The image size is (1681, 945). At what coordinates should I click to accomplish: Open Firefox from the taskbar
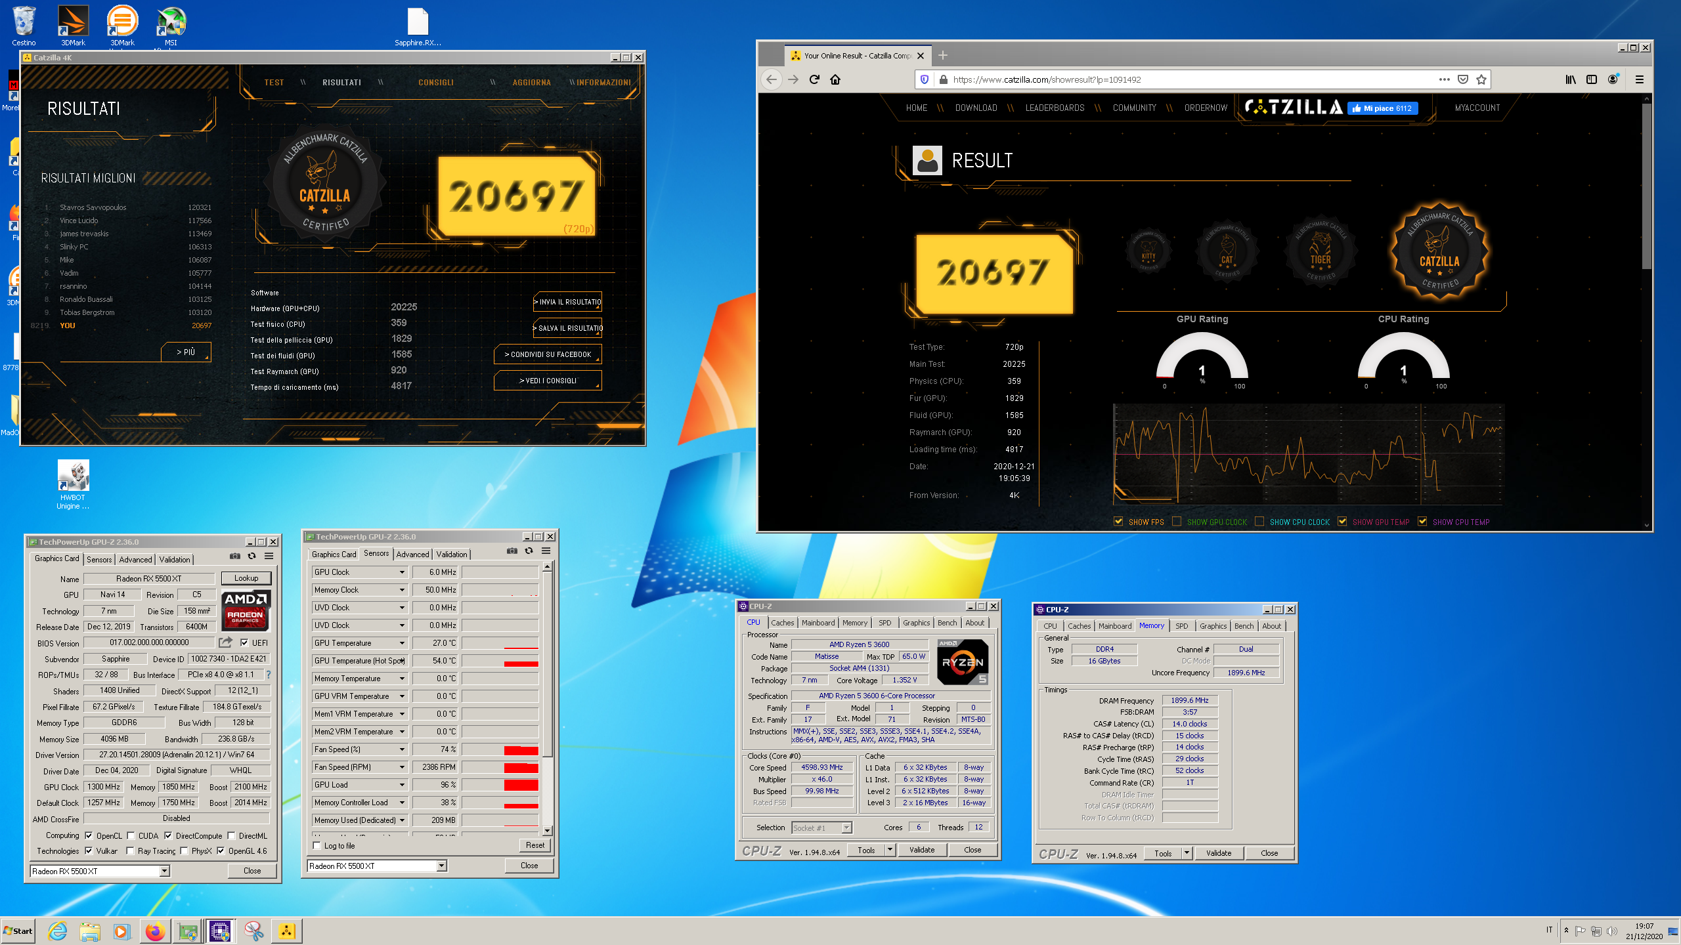(x=156, y=931)
